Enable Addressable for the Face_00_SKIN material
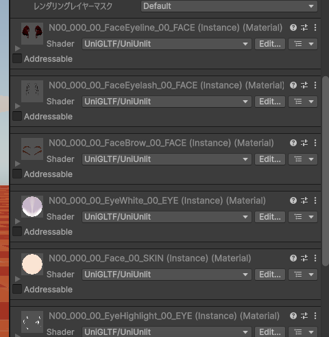The height and width of the screenshot is (337, 329). pos(17,289)
